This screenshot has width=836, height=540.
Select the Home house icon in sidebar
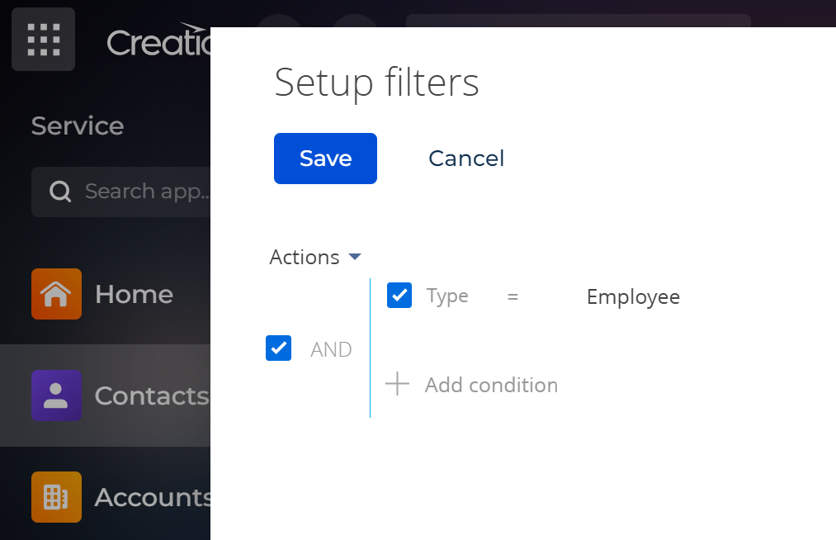56,294
